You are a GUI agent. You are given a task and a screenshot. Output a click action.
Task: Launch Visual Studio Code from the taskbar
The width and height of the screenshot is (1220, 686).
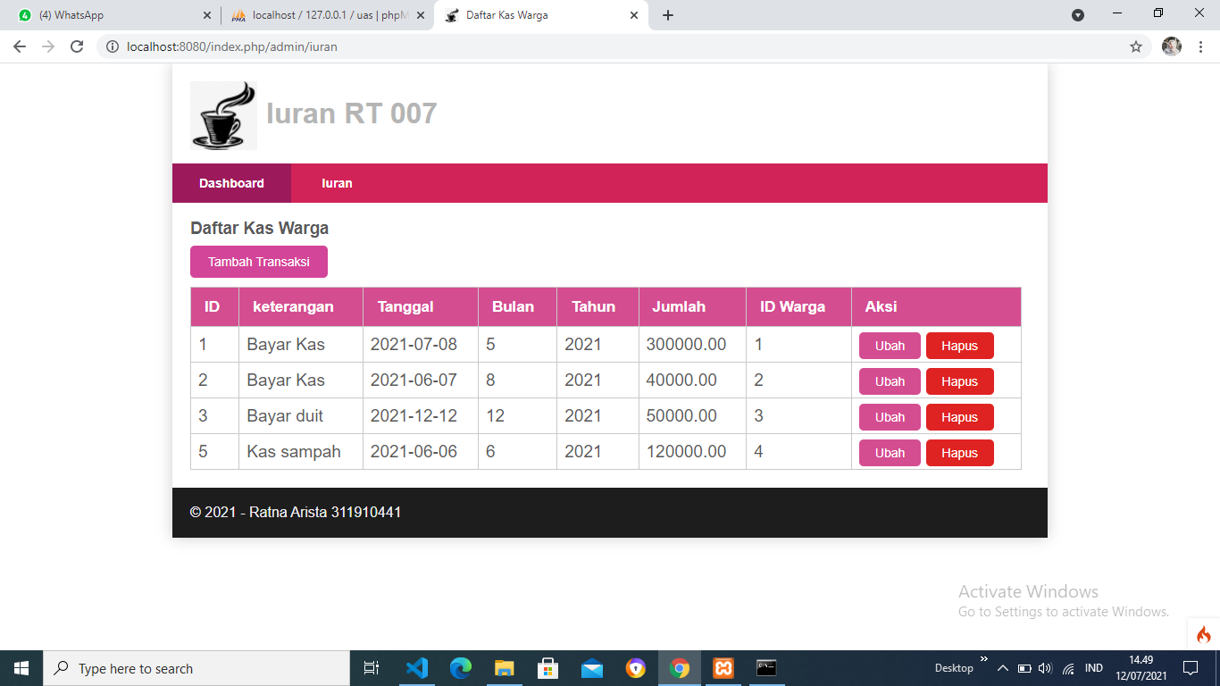[416, 667]
